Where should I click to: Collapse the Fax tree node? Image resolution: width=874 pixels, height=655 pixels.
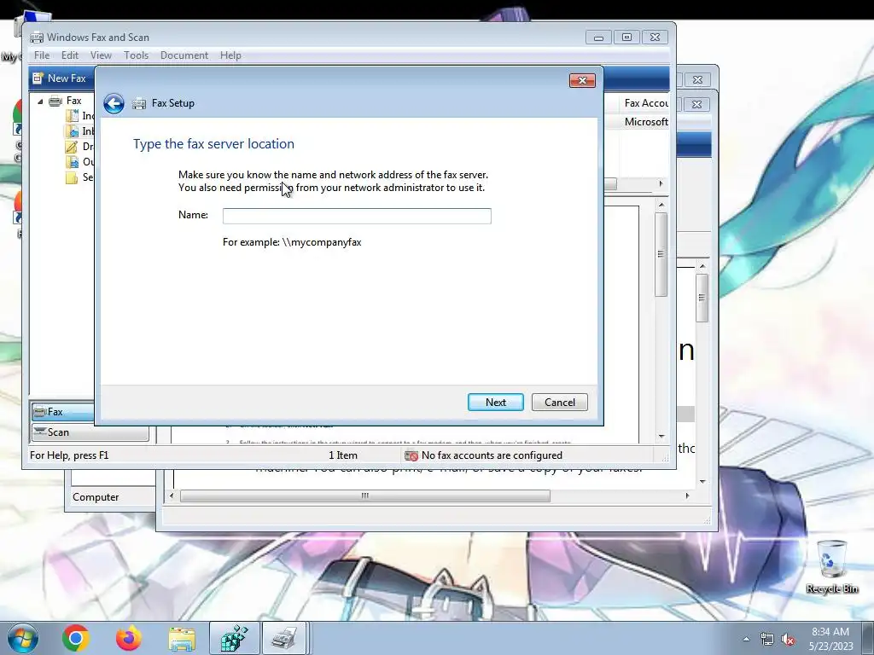pos(40,101)
